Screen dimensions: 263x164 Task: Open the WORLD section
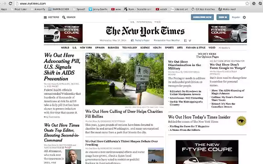(65, 48)
